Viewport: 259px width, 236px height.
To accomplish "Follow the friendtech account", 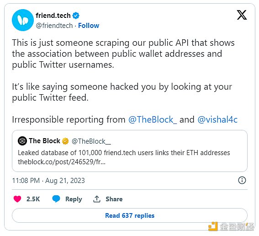I will click(89, 26).
